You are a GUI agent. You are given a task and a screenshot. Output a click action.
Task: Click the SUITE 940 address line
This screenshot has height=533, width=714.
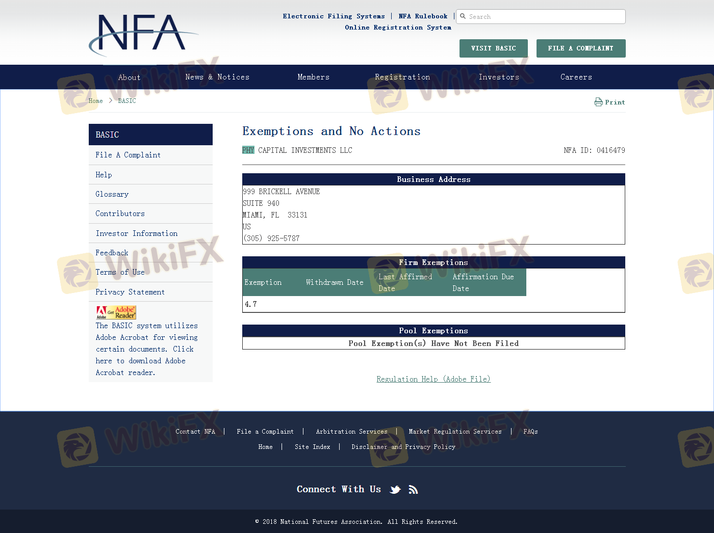click(261, 203)
